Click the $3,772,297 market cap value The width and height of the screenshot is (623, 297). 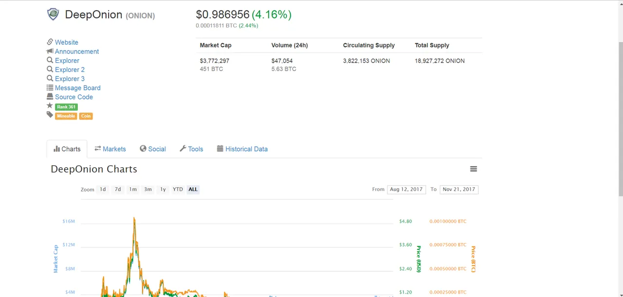click(x=214, y=61)
